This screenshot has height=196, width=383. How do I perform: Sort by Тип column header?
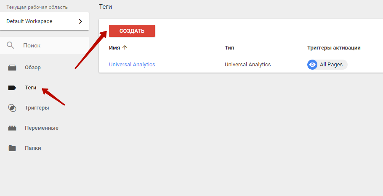(229, 48)
